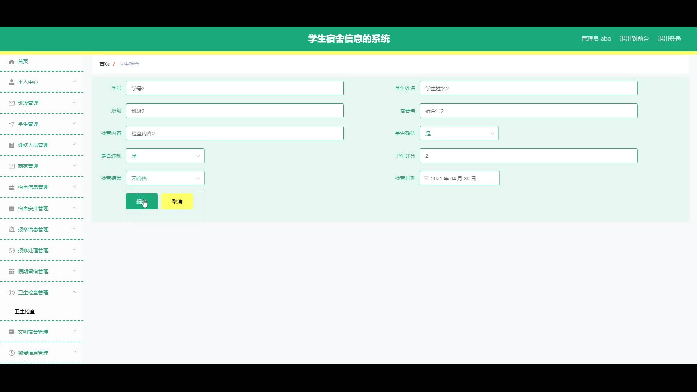
Task: Select the 卫生检查 submenu item
Action: 25,311
